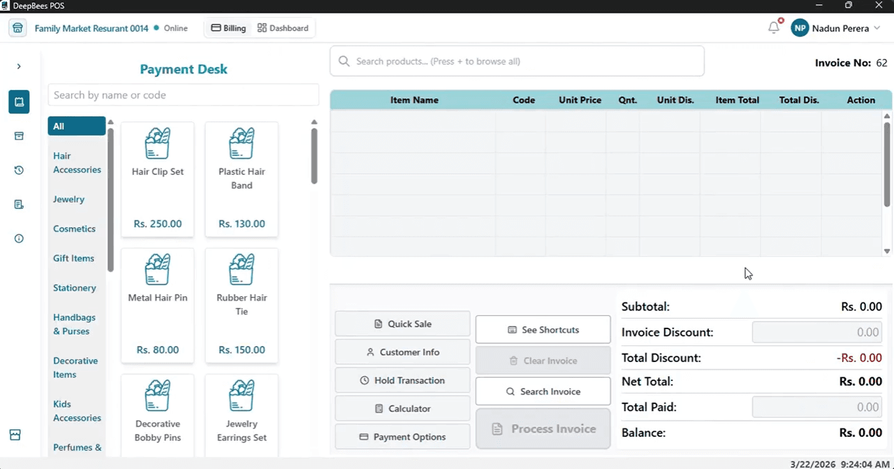Click the Action column header

(861, 100)
